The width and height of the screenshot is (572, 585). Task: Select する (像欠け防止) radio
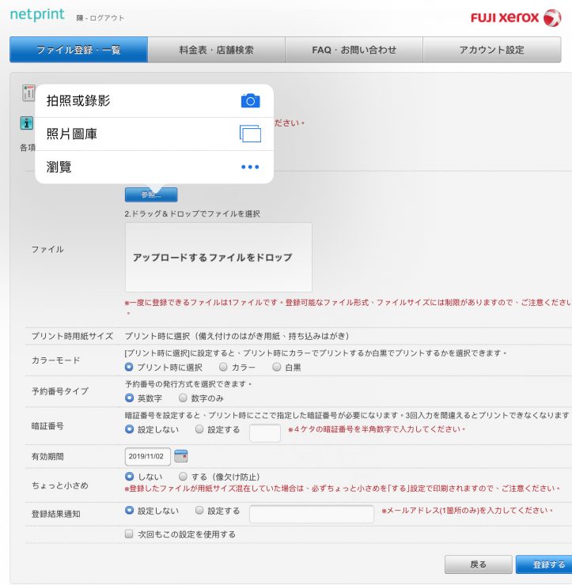tap(184, 477)
